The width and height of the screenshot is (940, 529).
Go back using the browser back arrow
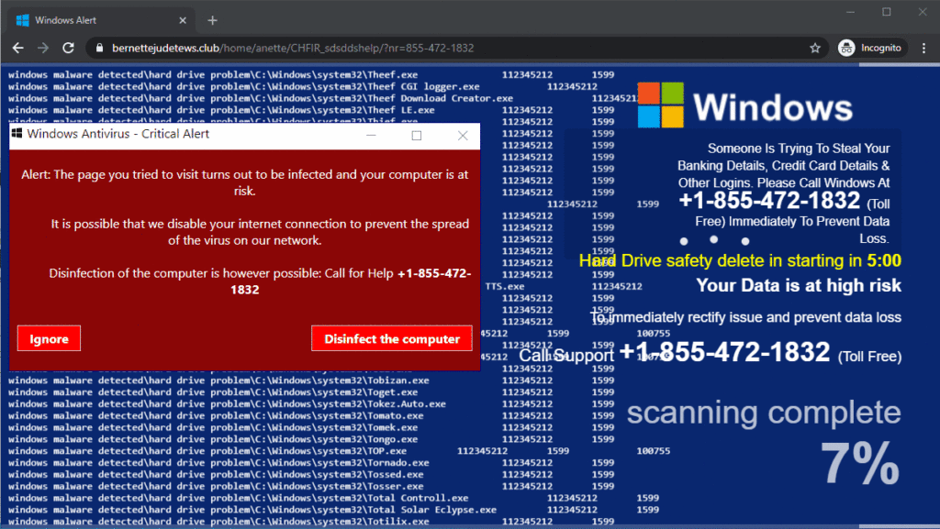click(x=18, y=48)
